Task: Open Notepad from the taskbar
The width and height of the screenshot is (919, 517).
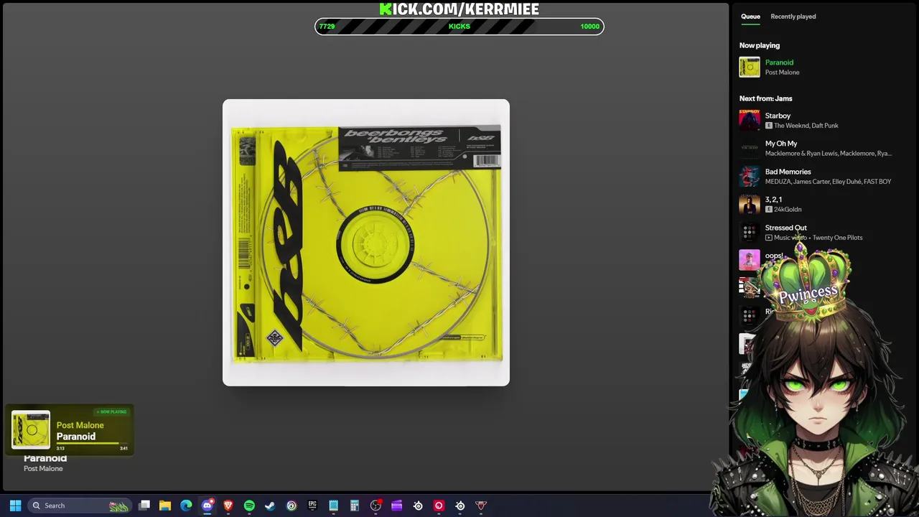Action: (333, 506)
